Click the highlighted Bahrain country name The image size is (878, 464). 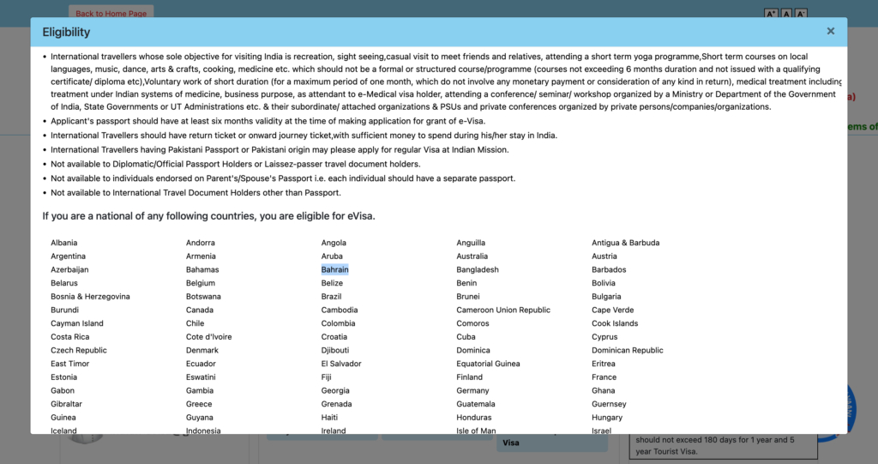334,269
